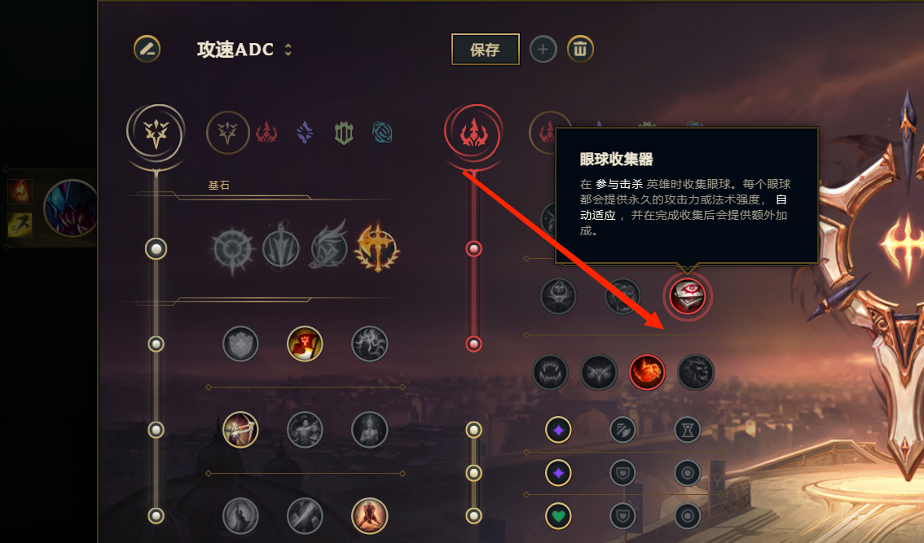Switch primary path to green Resolve
This screenshot has height=543, width=924.
tap(344, 133)
